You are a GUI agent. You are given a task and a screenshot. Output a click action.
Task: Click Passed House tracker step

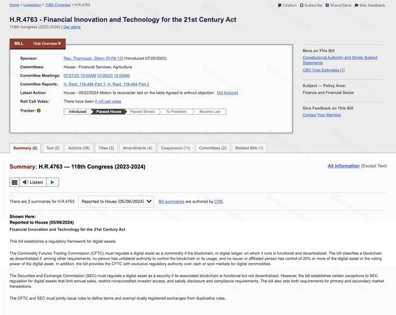(x=109, y=111)
